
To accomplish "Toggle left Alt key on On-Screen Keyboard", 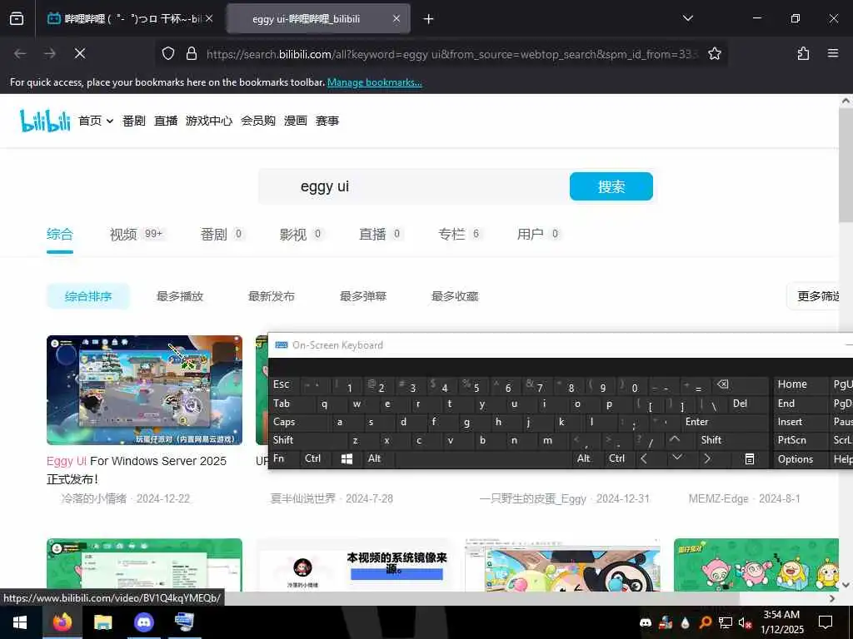I will 374,458.
